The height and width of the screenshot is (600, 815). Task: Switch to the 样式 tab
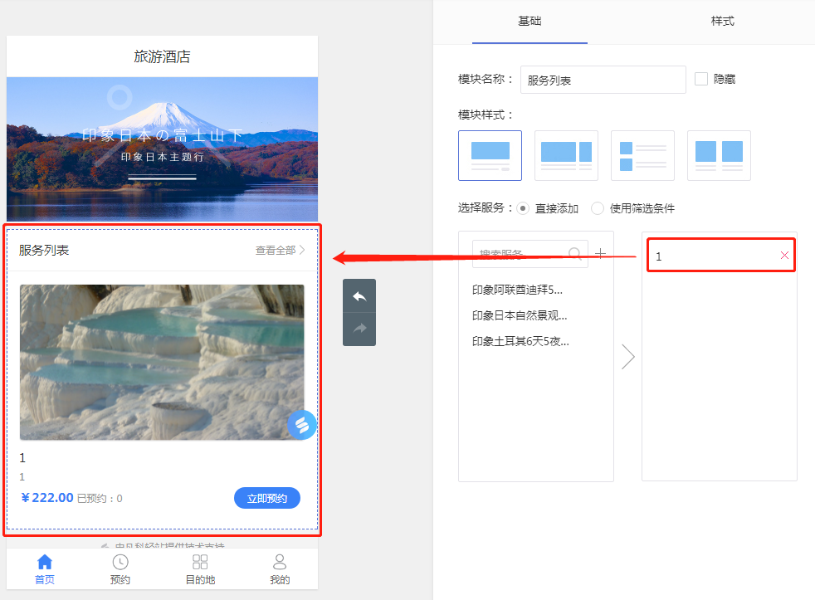click(722, 22)
